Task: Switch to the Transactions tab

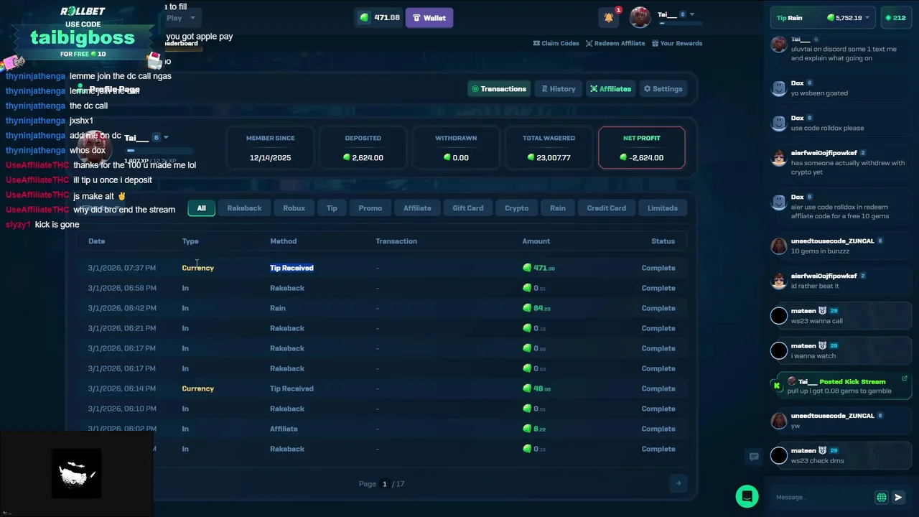Action: (x=499, y=89)
